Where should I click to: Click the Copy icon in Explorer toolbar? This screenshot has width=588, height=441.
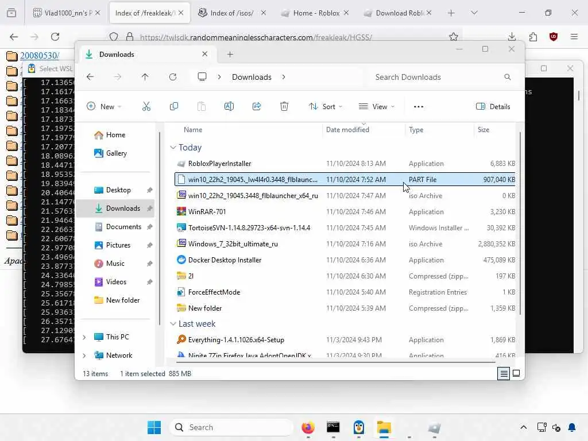(x=173, y=106)
